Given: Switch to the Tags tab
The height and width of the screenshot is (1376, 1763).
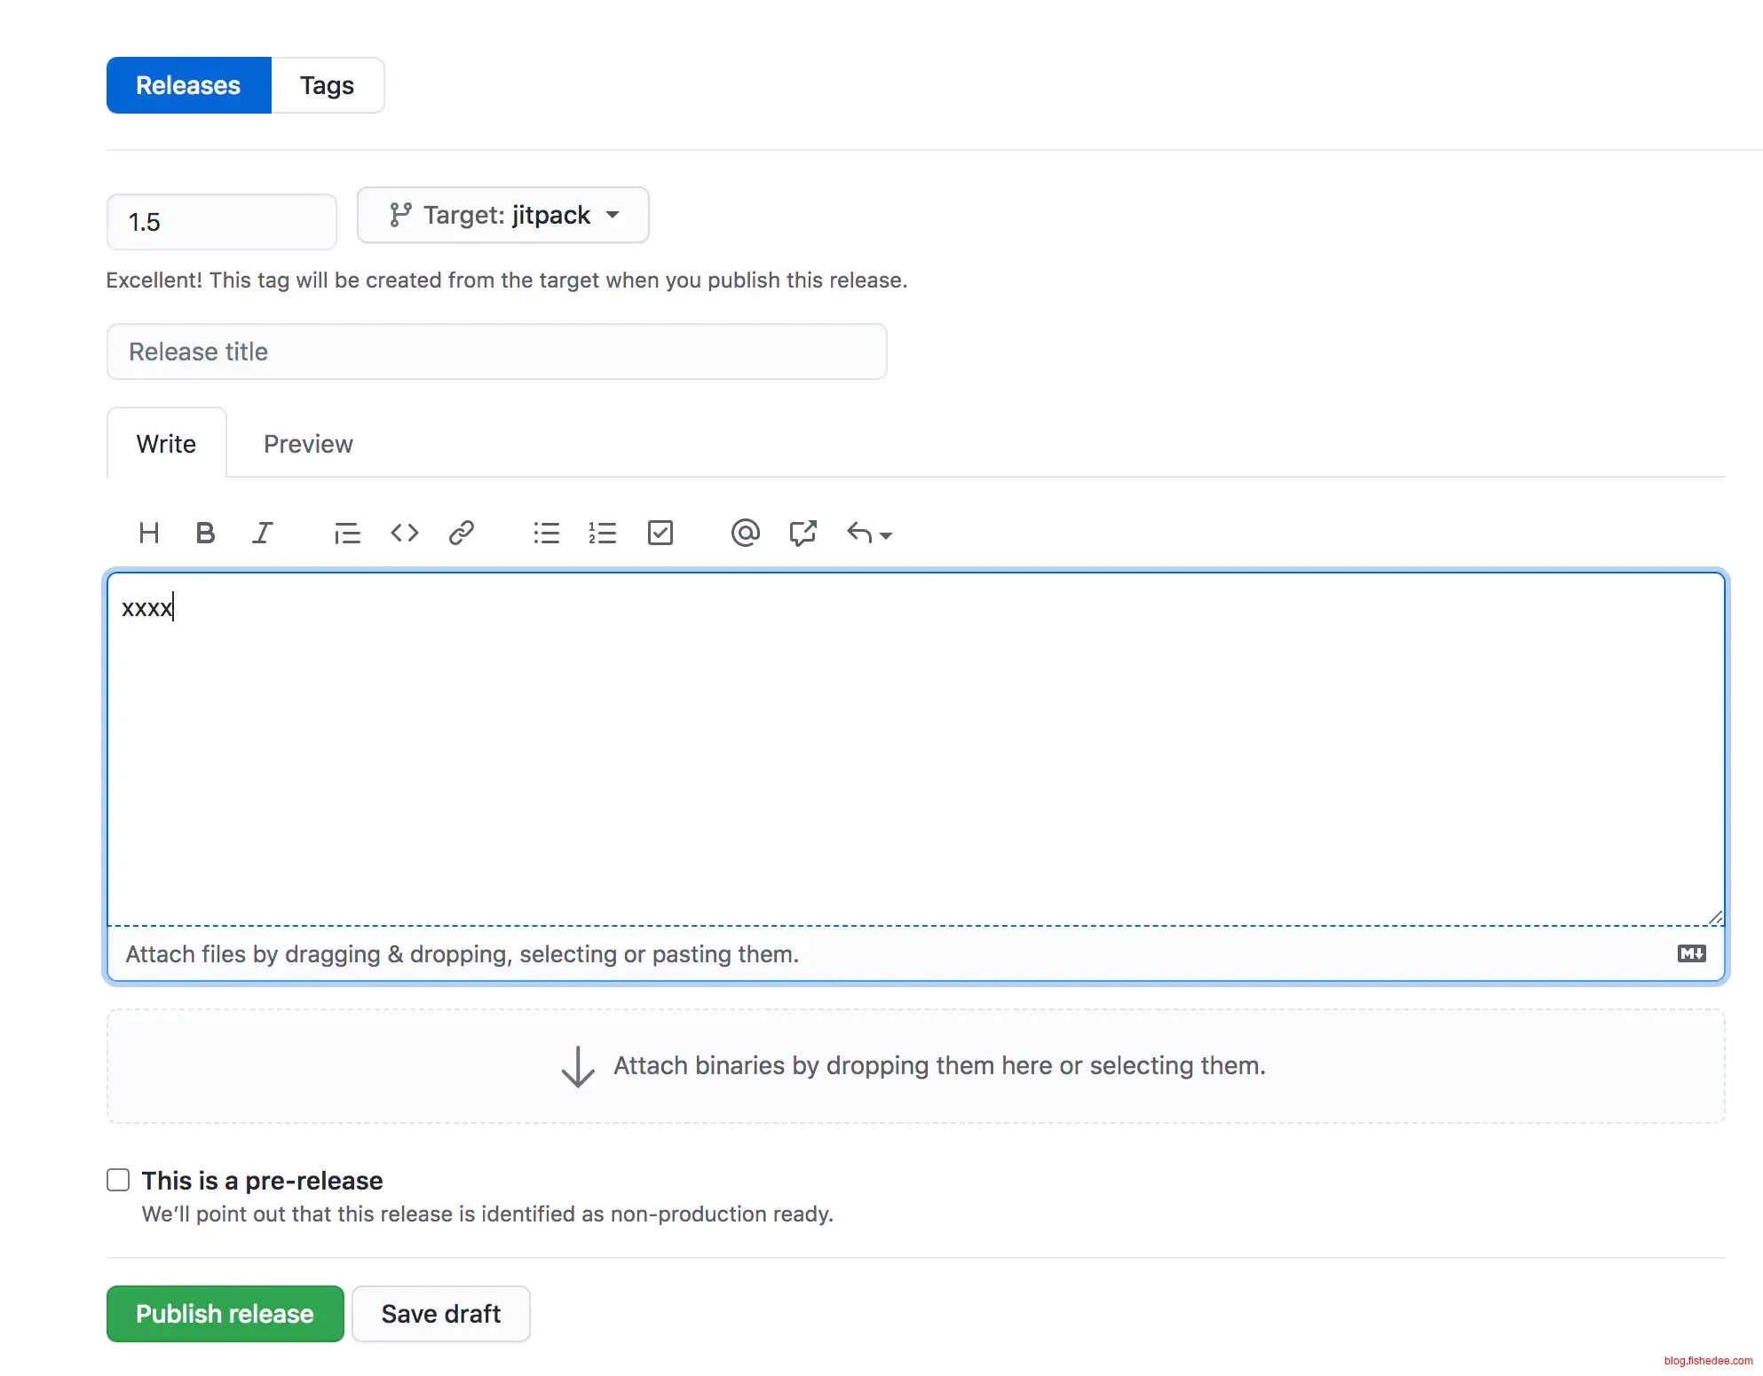Looking at the screenshot, I should coord(327,85).
